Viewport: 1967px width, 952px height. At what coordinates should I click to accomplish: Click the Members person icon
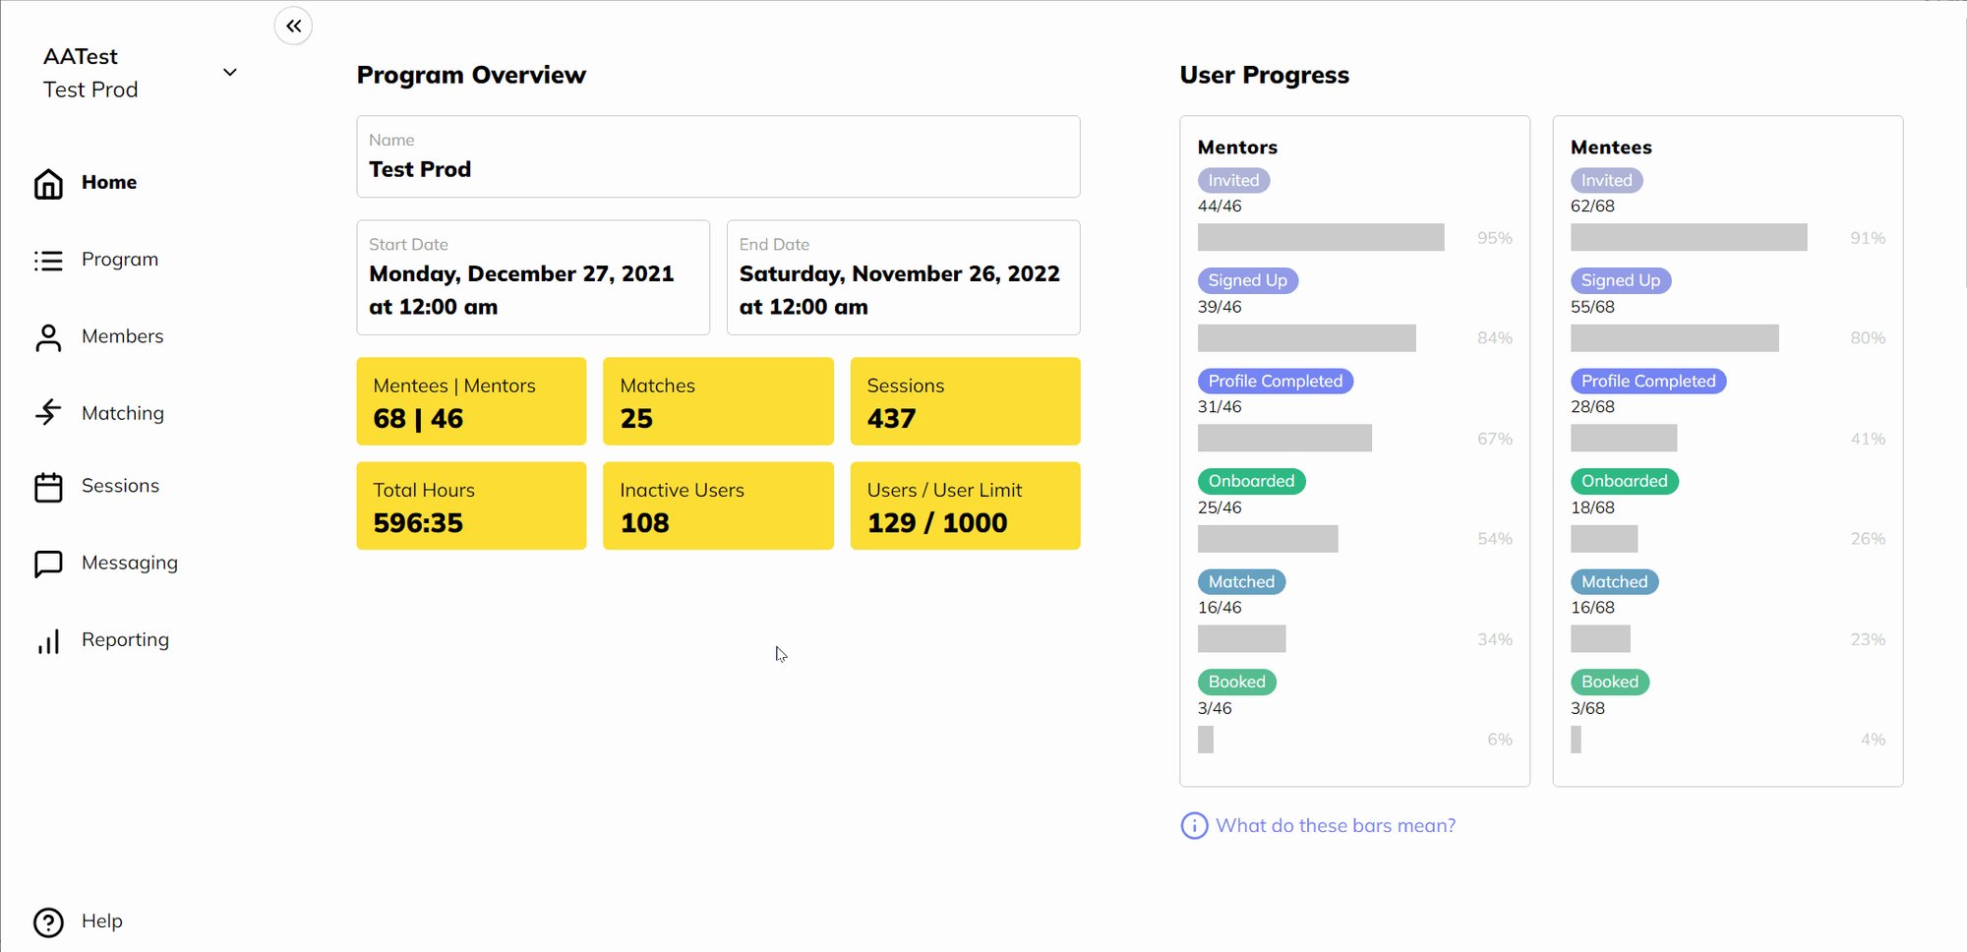[x=48, y=337]
